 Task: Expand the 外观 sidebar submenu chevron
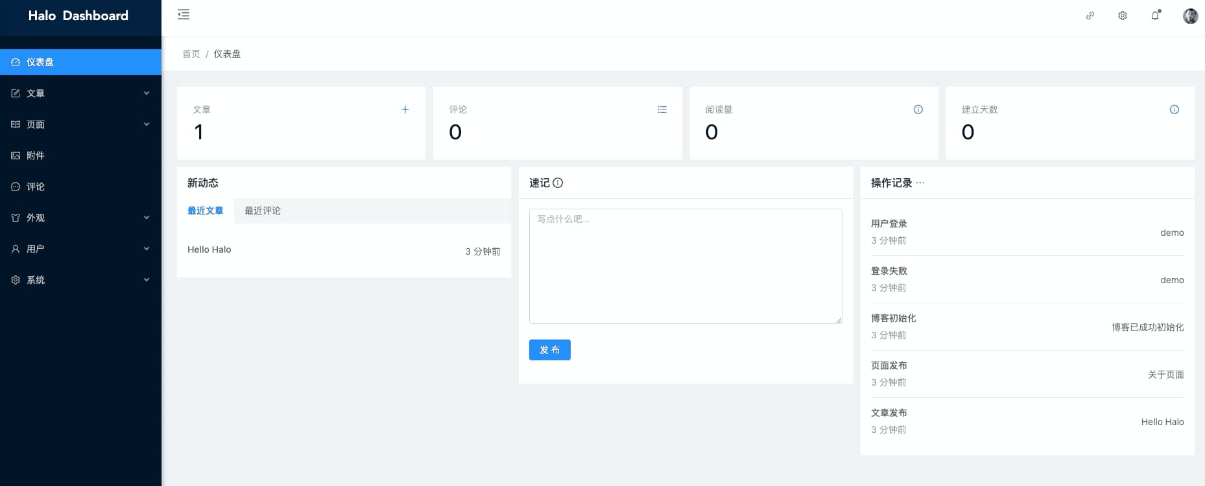click(147, 218)
